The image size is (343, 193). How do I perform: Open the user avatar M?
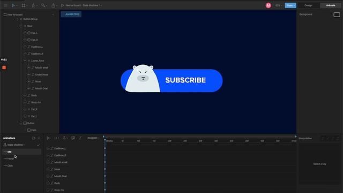(268, 5)
